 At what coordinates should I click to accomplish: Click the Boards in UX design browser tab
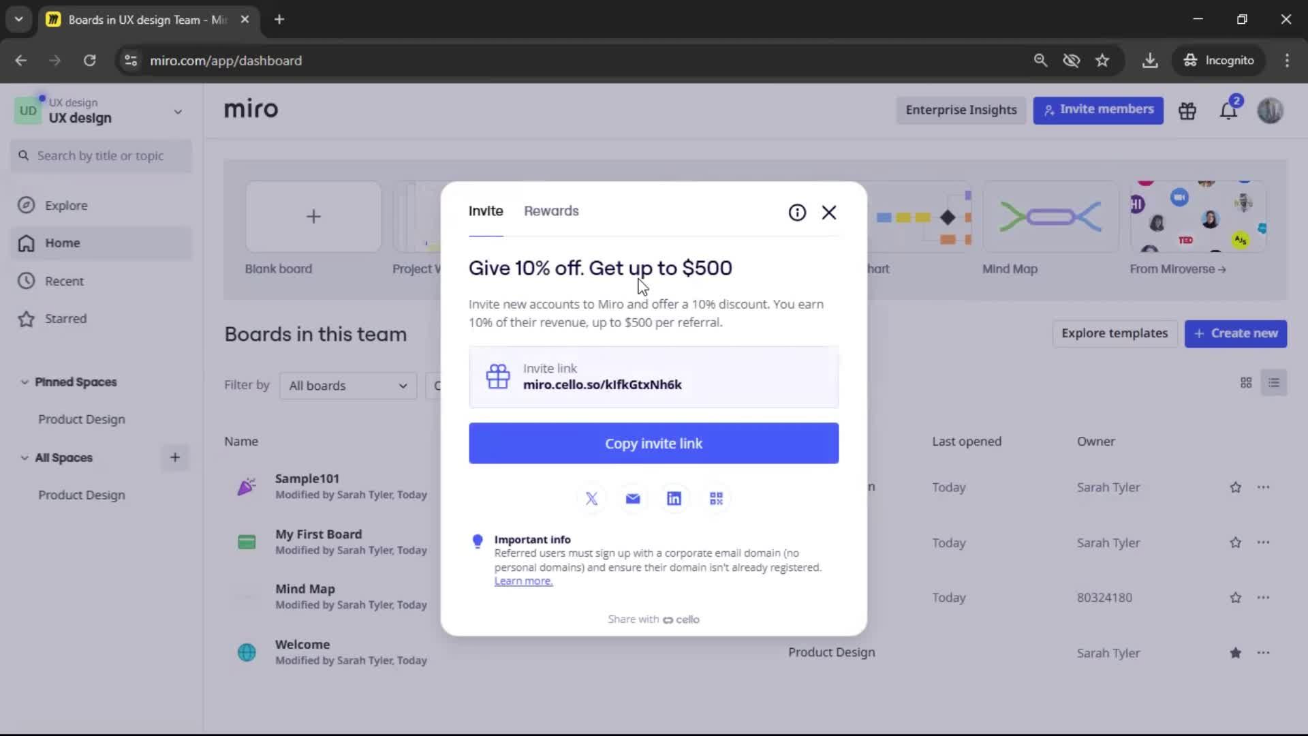(146, 20)
